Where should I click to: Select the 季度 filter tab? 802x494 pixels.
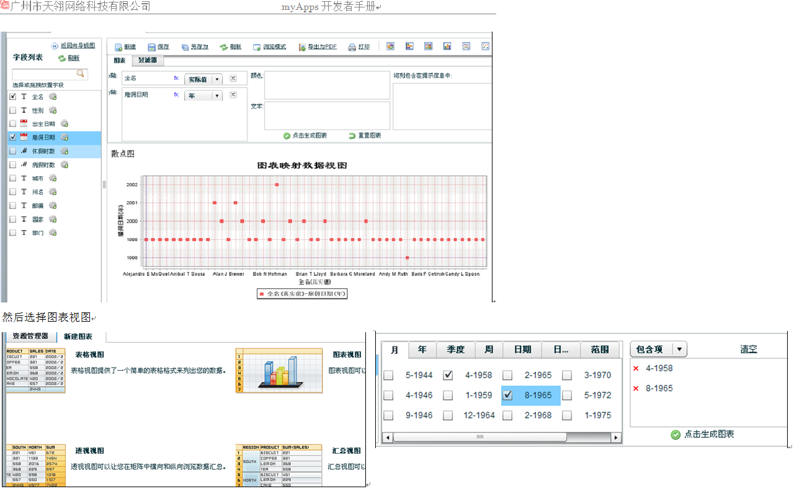pyautogui.click(x=456, y=350)
